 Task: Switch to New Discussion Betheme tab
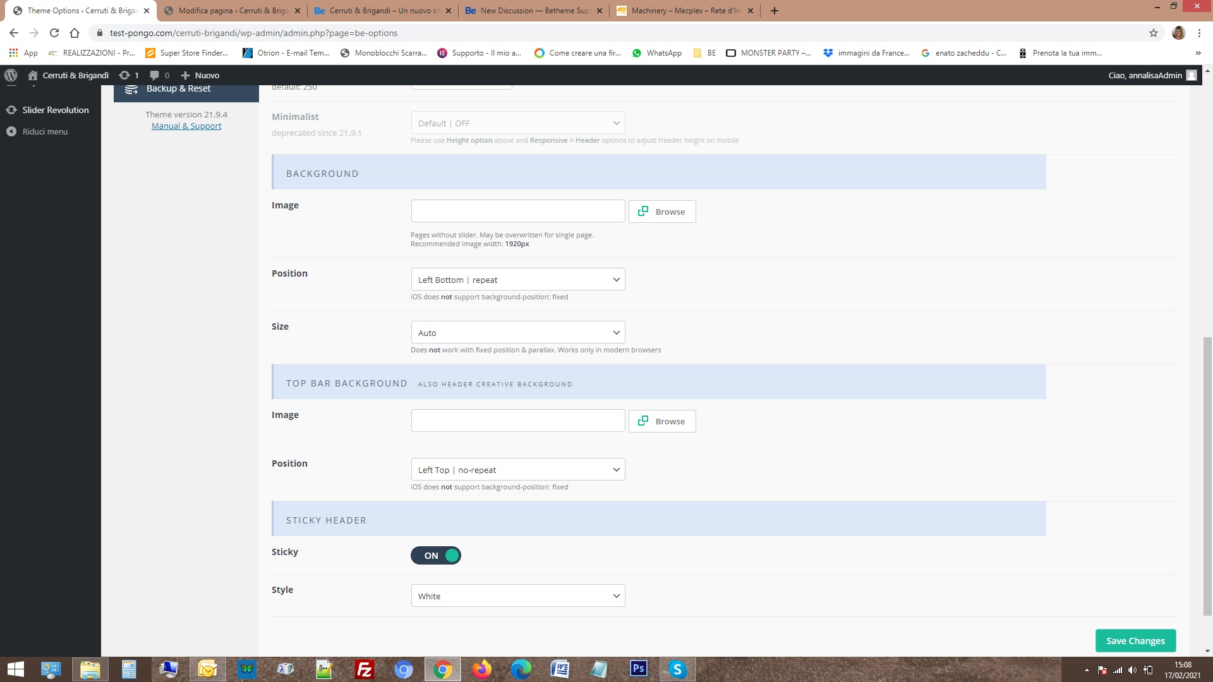pos(534,11)
